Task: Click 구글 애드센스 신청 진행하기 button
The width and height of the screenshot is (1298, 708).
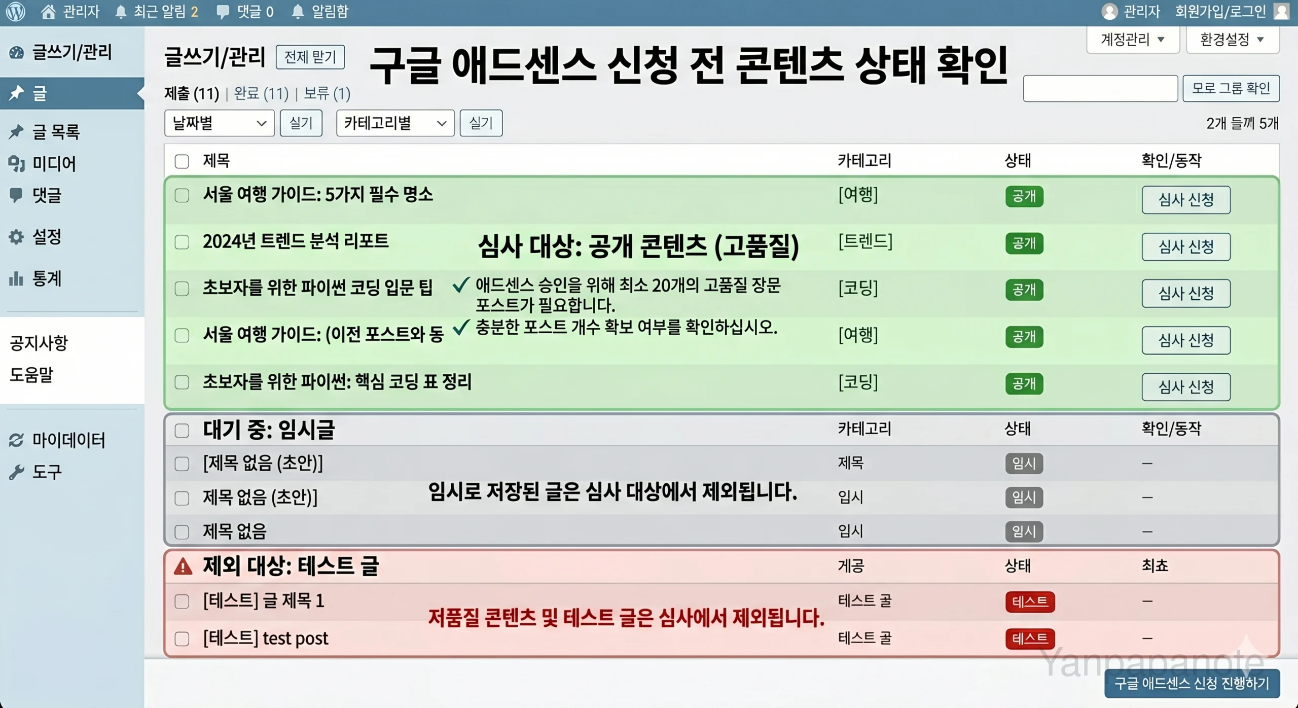Action: 1192,684
